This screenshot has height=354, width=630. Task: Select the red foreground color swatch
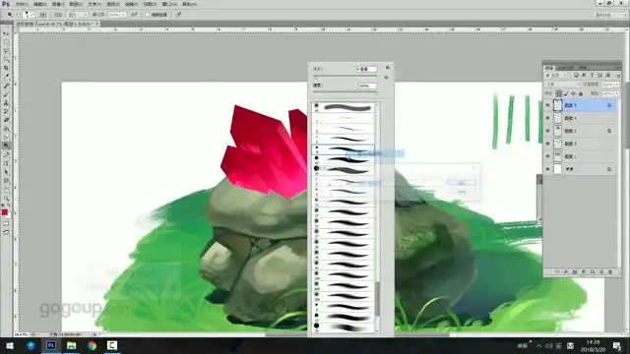click(4, 212)
